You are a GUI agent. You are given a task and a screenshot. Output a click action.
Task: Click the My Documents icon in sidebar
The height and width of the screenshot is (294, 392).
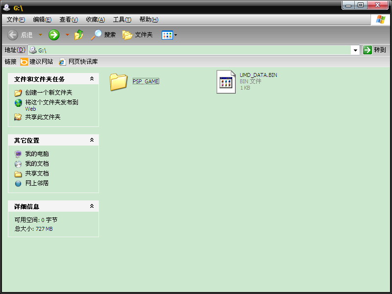[x=18, y=164]
